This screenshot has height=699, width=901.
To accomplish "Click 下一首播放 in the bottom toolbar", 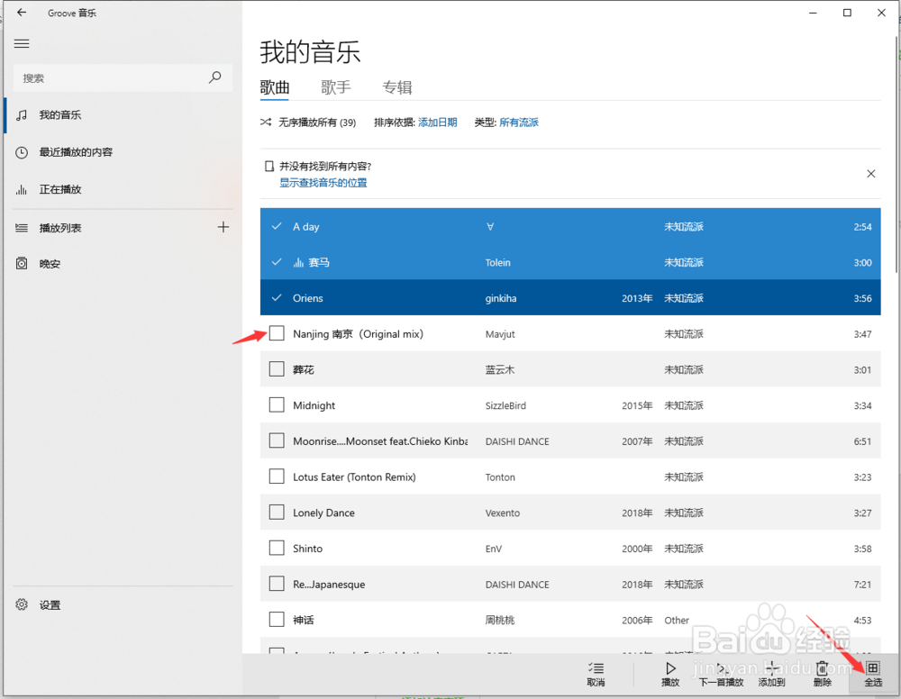I will pos(721,674).
